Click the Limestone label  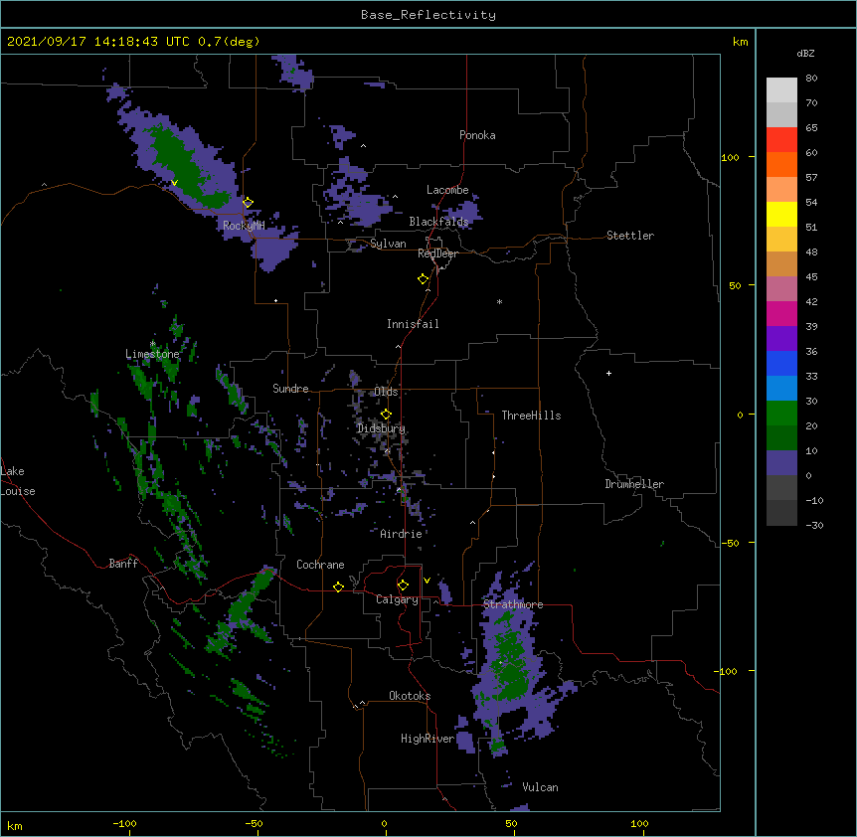[x=152, y=354]
